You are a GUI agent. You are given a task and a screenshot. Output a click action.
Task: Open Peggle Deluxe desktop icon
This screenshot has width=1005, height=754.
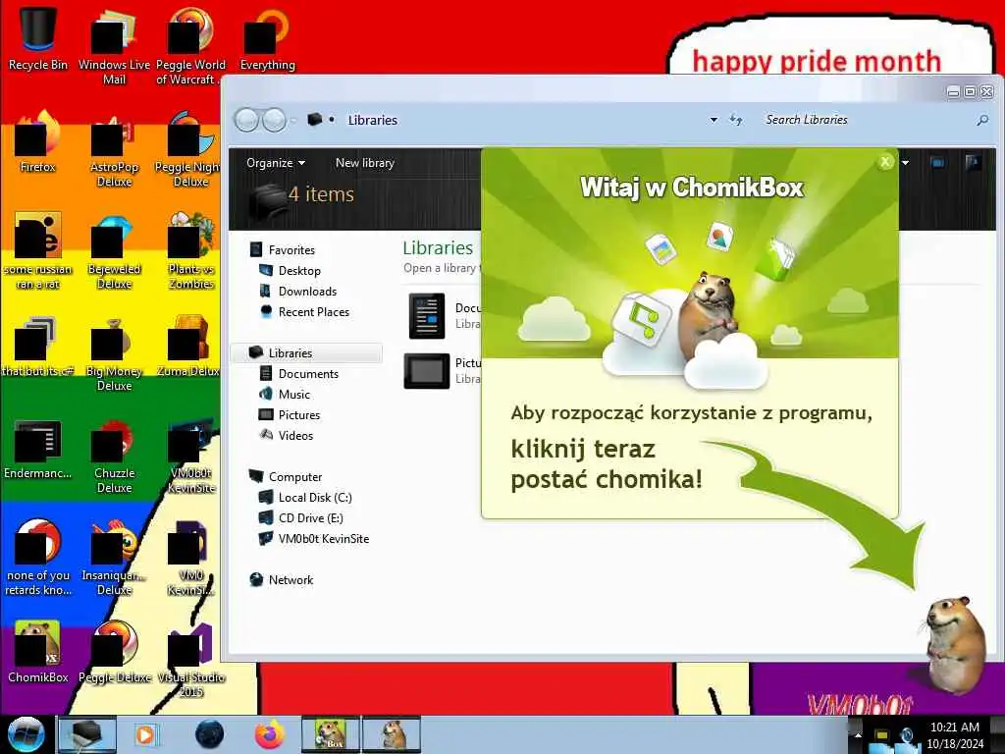(x=114, y=651)
